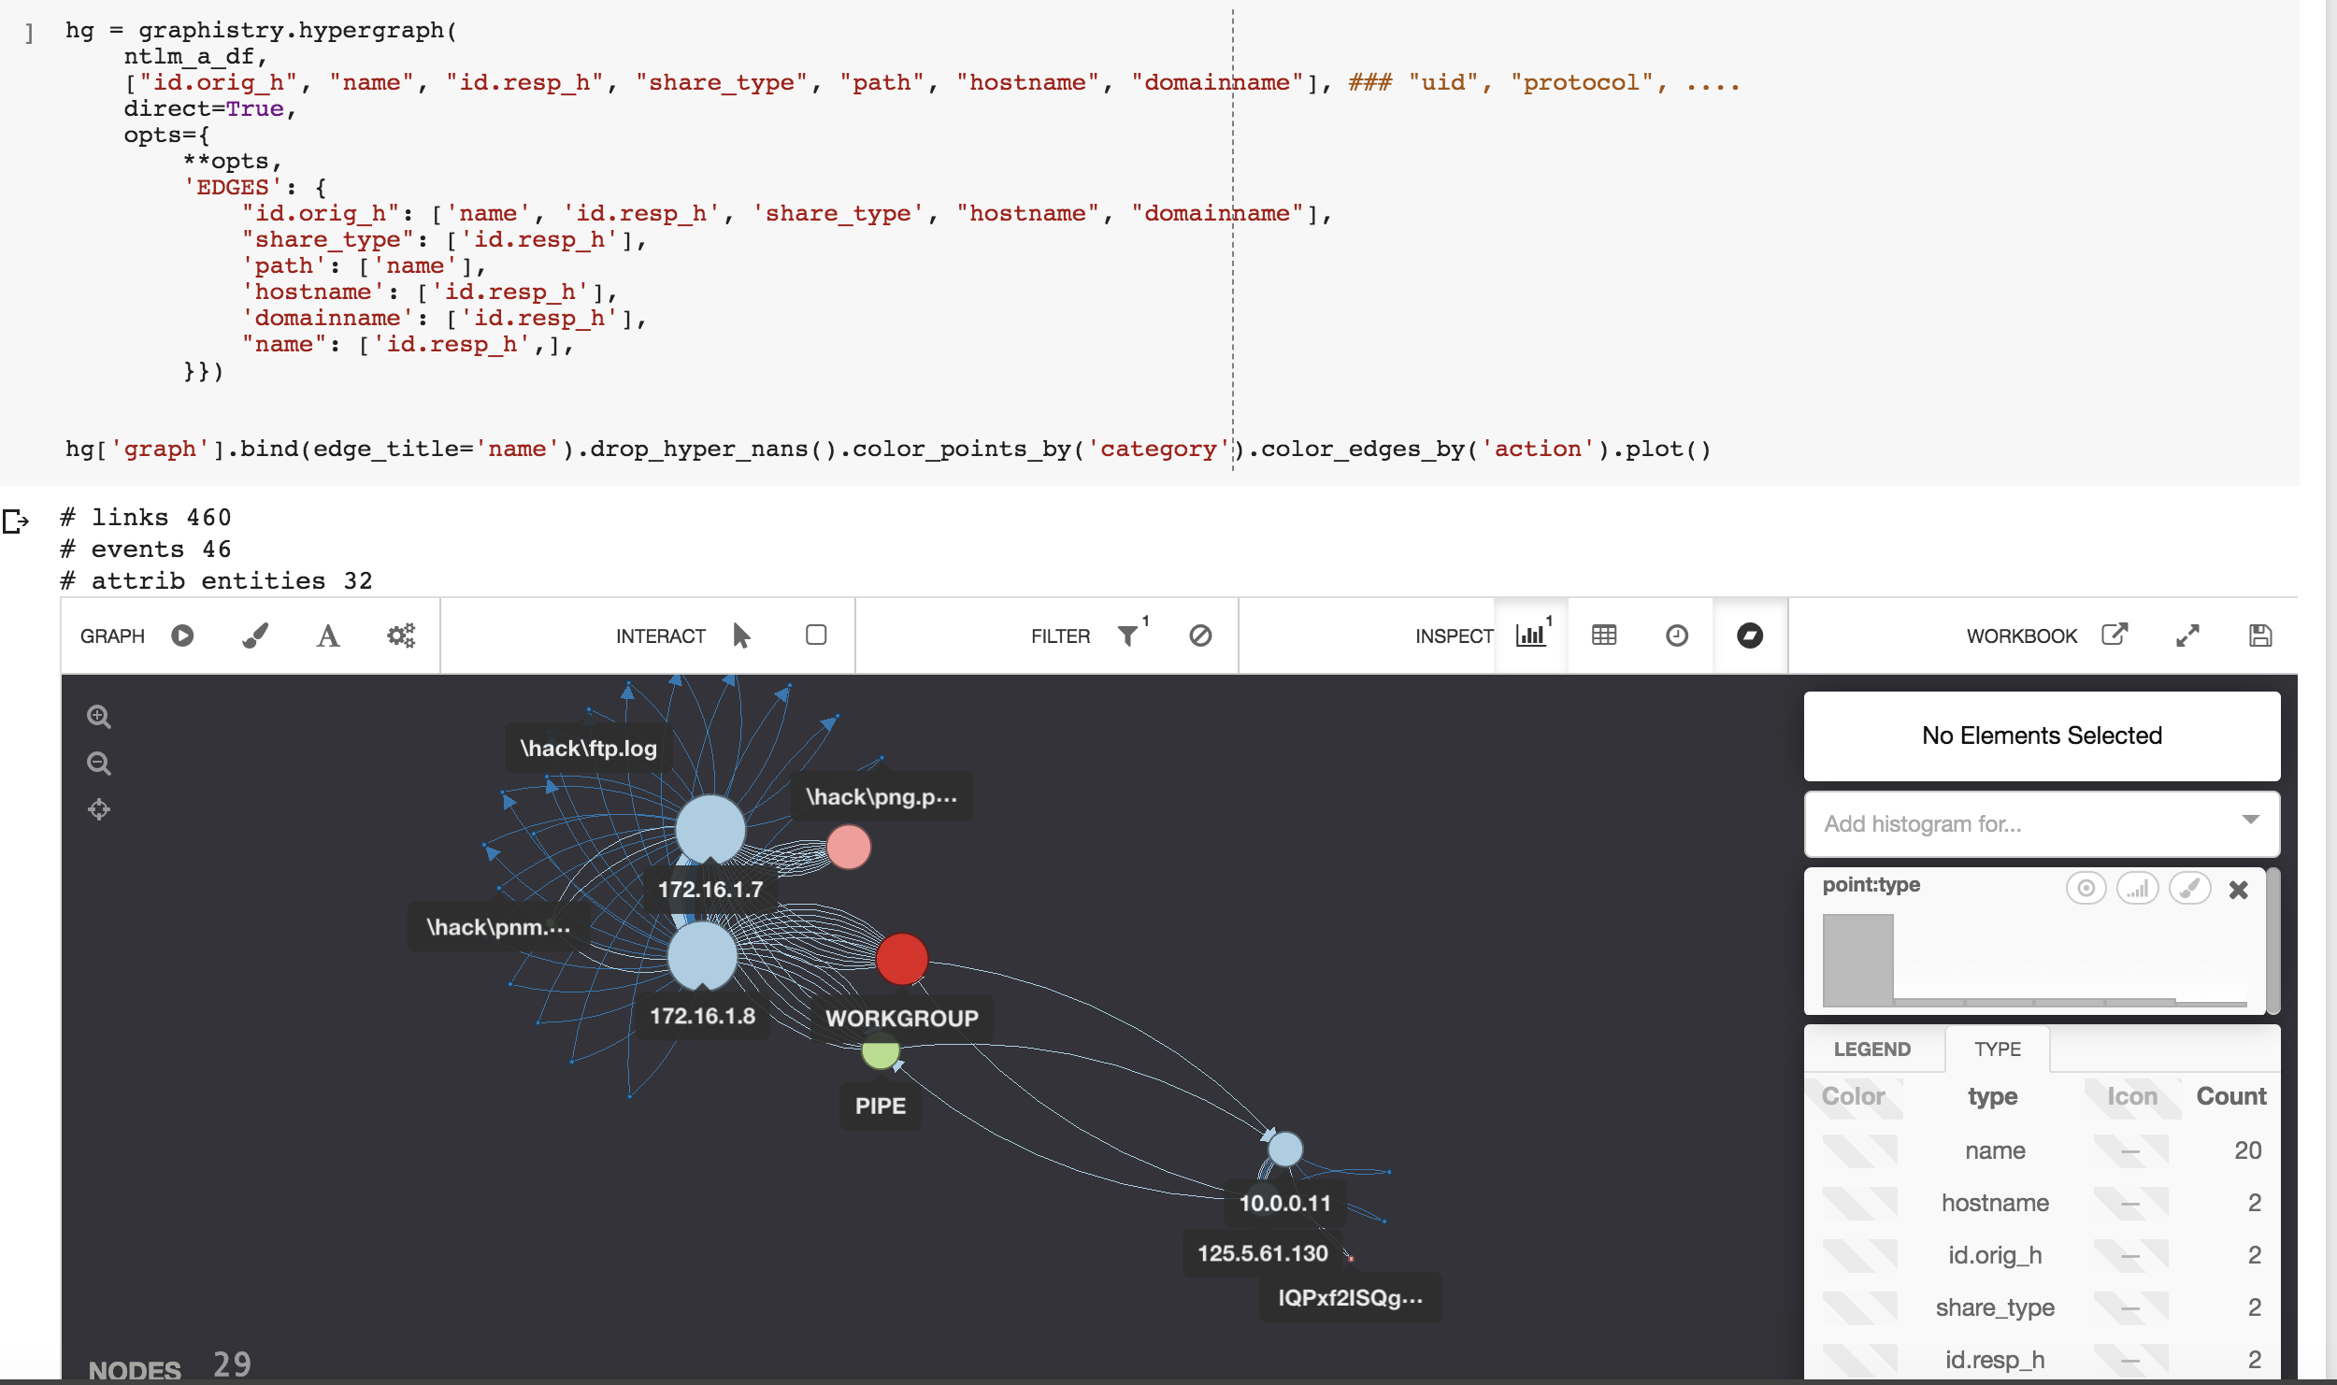Switch to the TYPE tab
Screen dimensions: 2337x1385
tap(1998, 1049)
